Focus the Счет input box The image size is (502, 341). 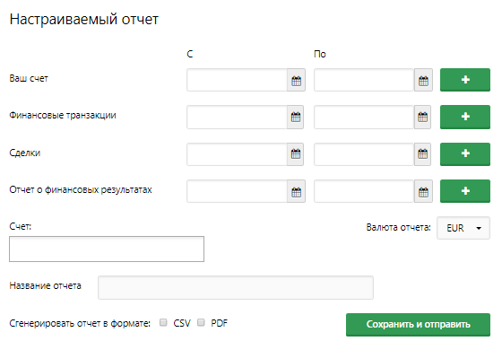click(x=107, y=249)
